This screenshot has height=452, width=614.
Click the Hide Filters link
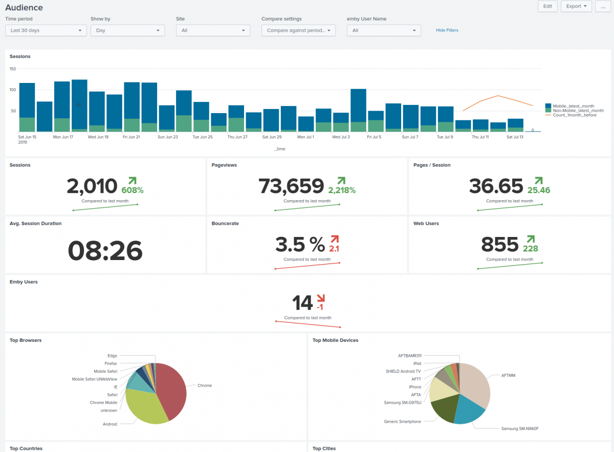[x=447, y=30]
